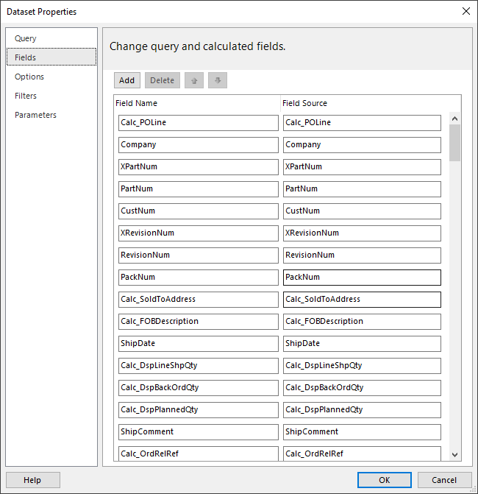Click the Calc_SoldToAddress field source box
This screenshot has width=478, height=494.
362,300
